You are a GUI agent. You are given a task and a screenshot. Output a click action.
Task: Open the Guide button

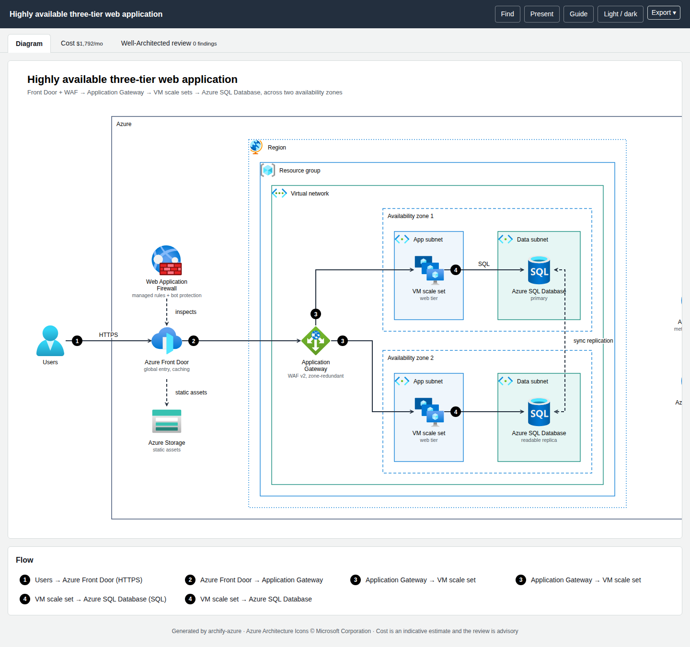[x=578, y=14]
